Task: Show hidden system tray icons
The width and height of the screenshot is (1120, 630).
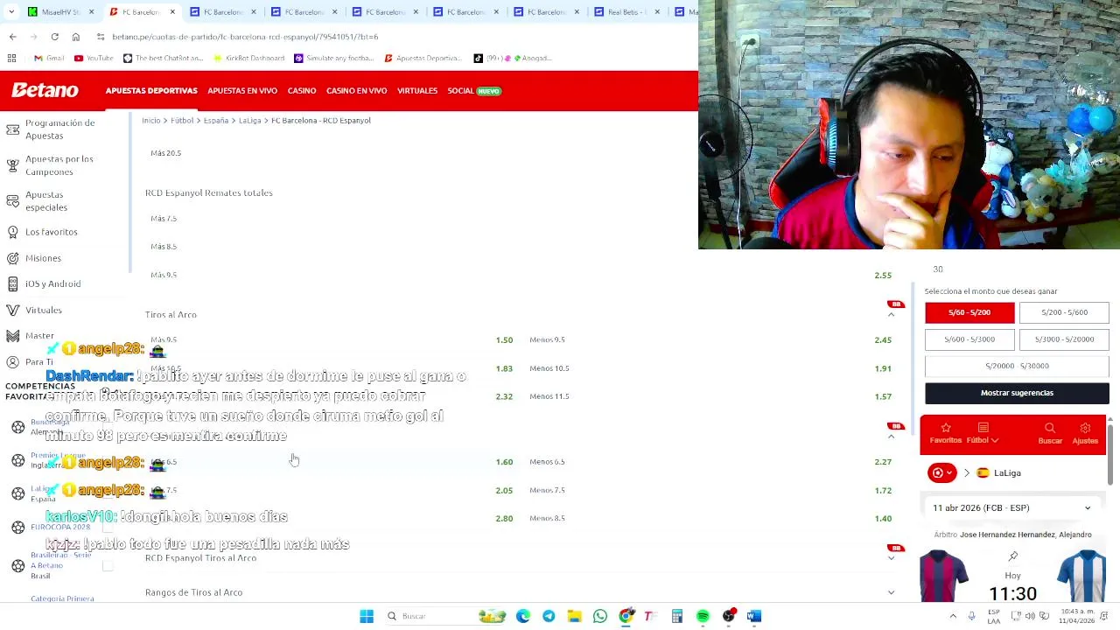Action: point(953,616)
